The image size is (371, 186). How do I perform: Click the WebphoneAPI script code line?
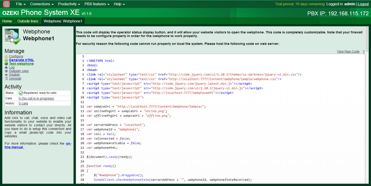pos(160,93)
